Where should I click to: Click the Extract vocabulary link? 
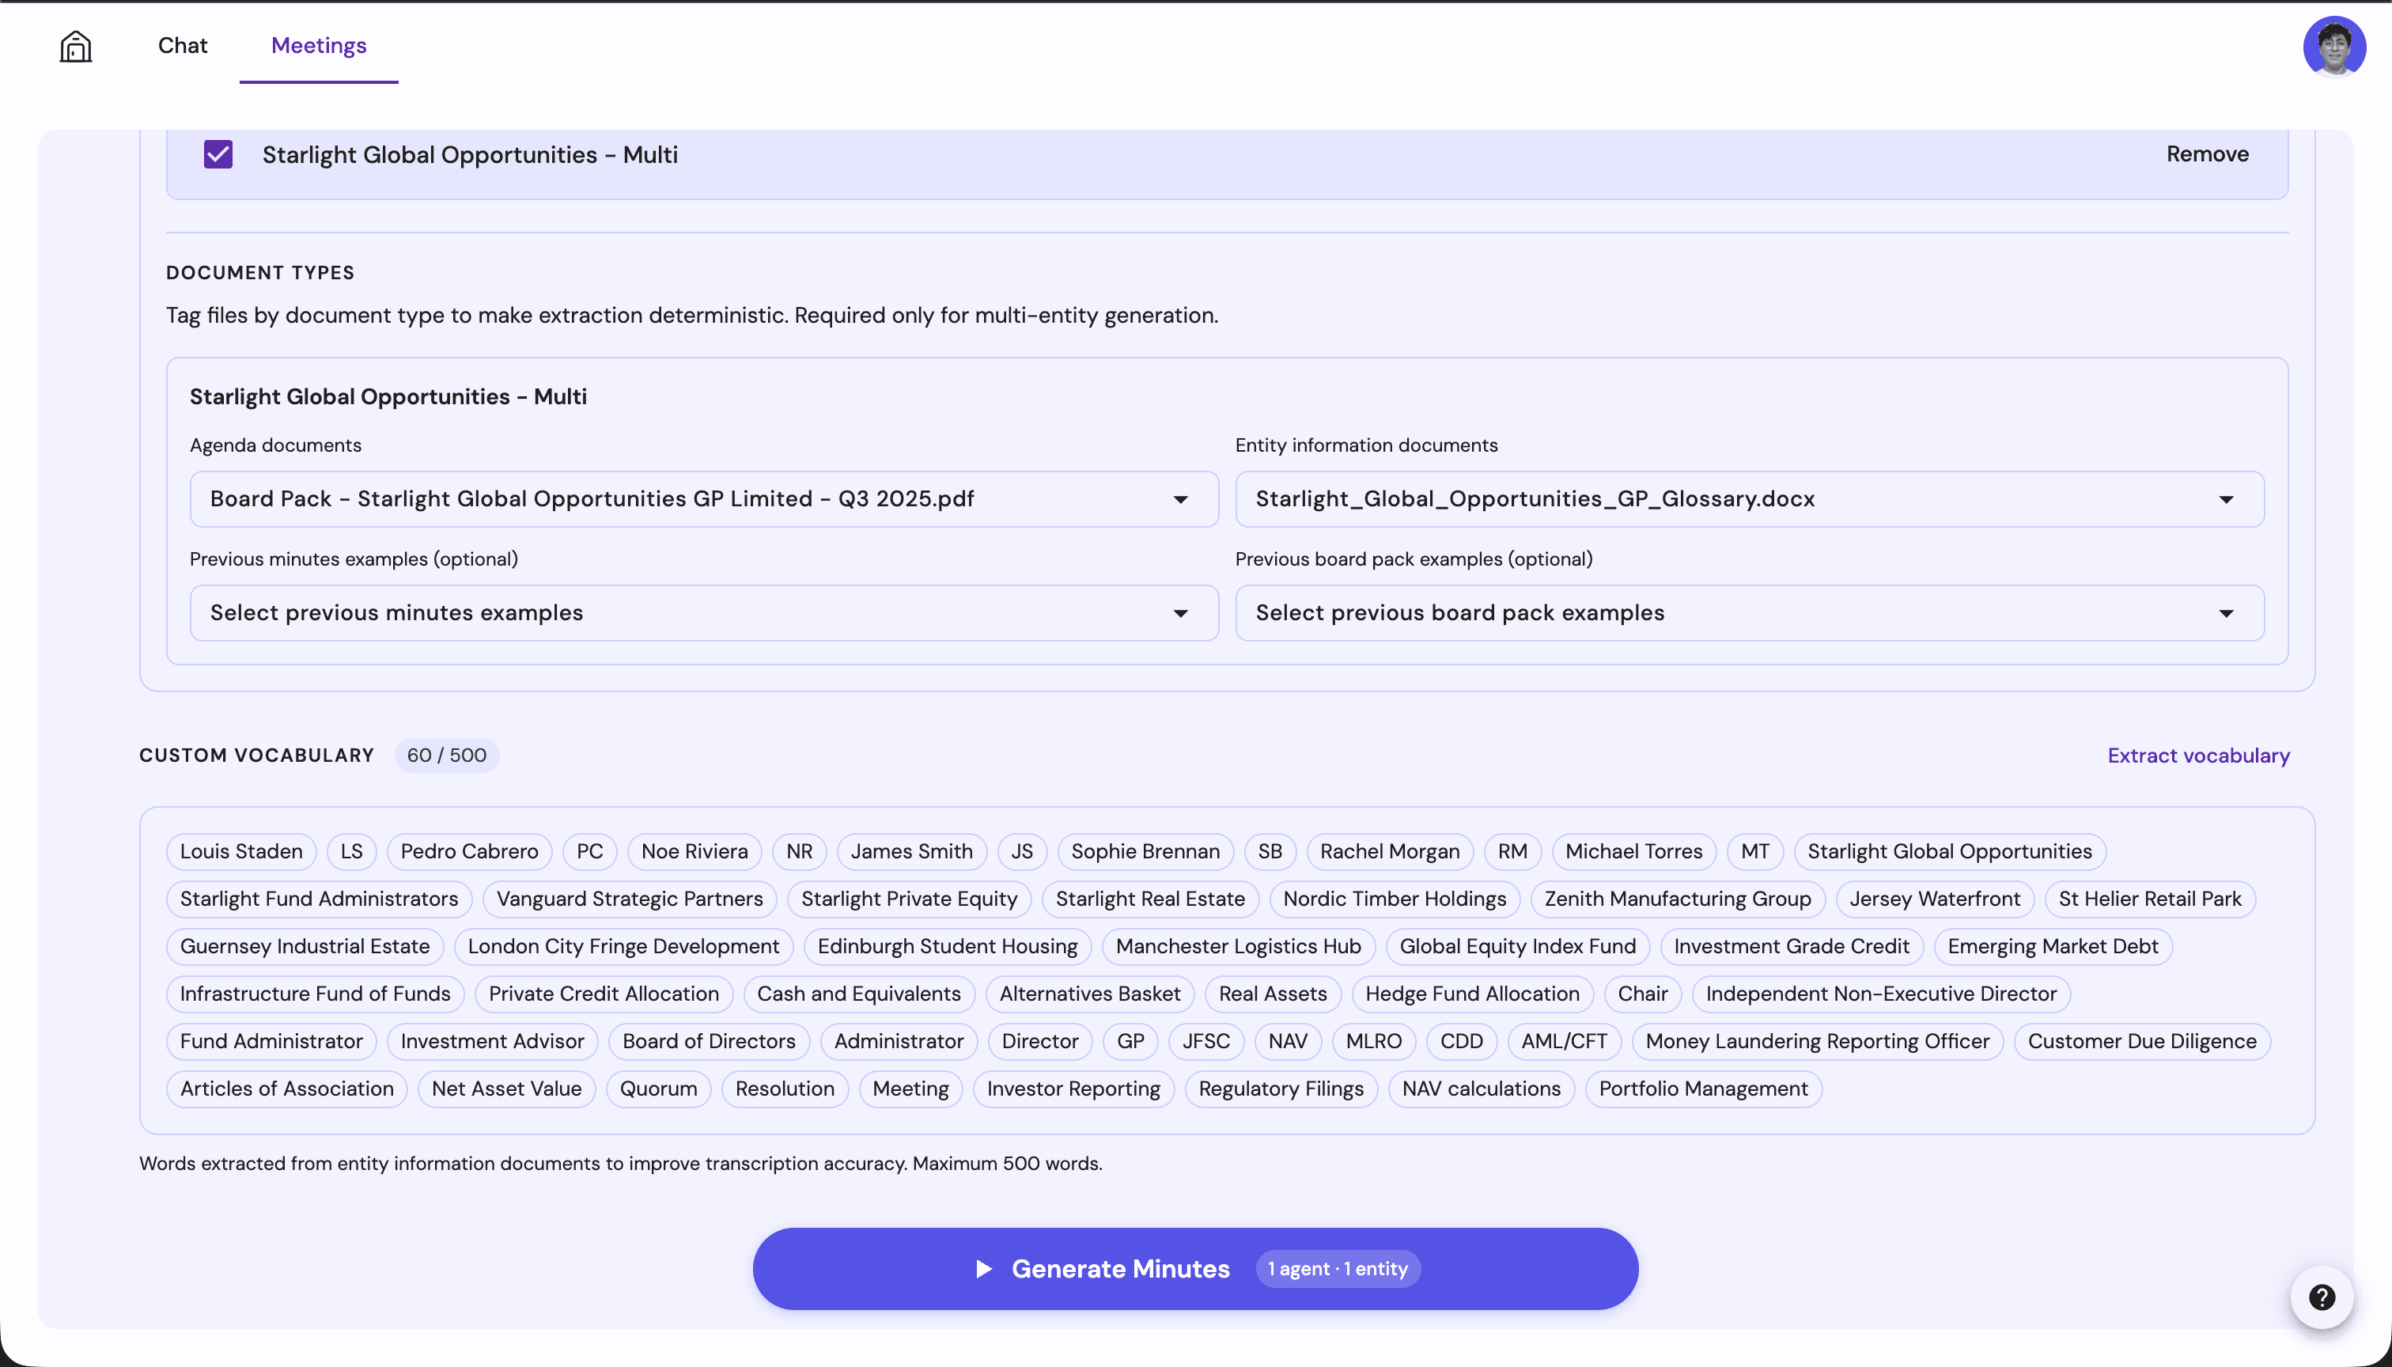click(2197, 755)
